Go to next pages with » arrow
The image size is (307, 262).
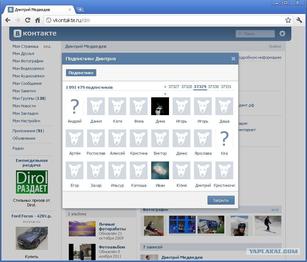click(x=165, y=94)
